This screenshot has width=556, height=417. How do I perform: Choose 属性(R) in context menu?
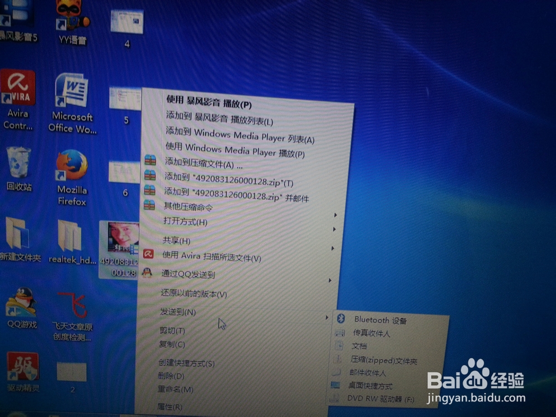169,407
